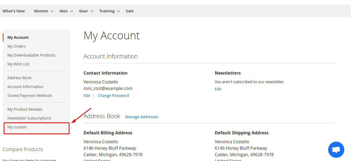The height and width of the screenshot is (161, 351).
Task: Open the chat widget icon
Action: [x=336, y=150]
